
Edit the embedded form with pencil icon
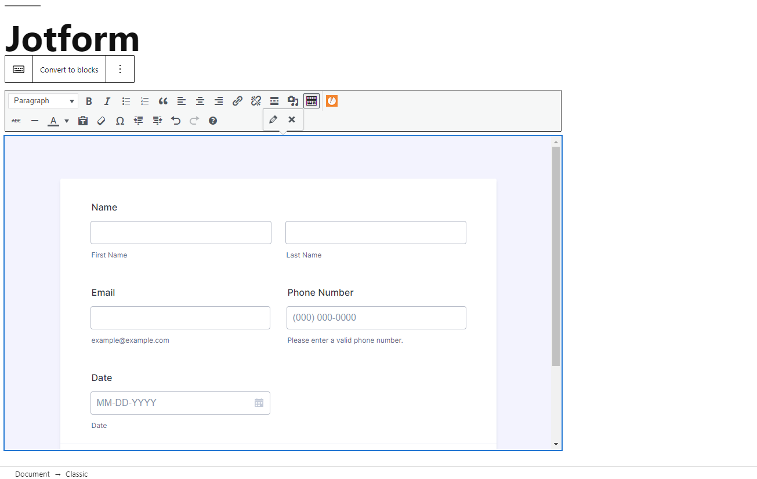click(x=273, y=119)
